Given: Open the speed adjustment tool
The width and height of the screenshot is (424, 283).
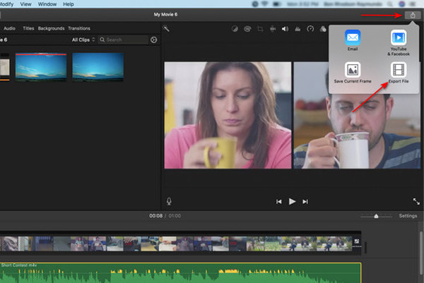Looking at the screenshot, I should 310,29.
